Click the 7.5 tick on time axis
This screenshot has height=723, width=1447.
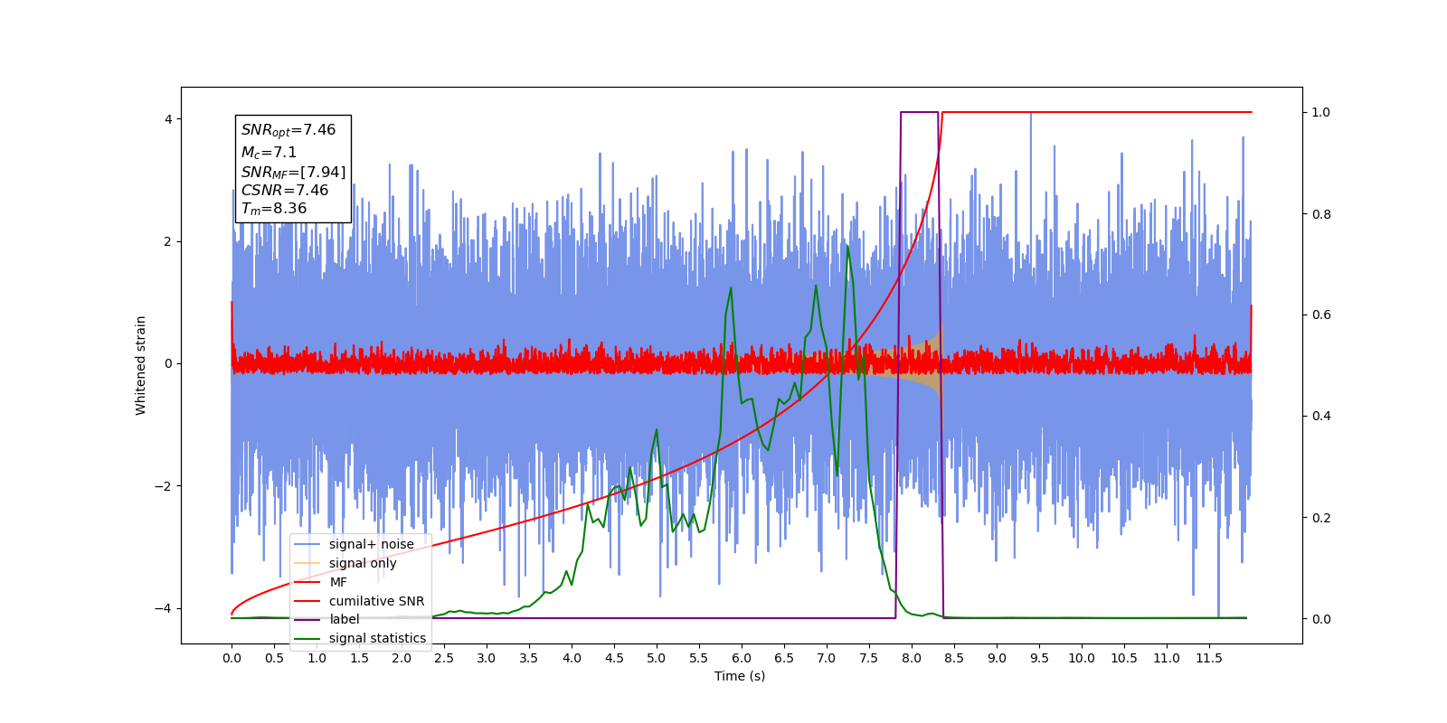tap(869, 658)
